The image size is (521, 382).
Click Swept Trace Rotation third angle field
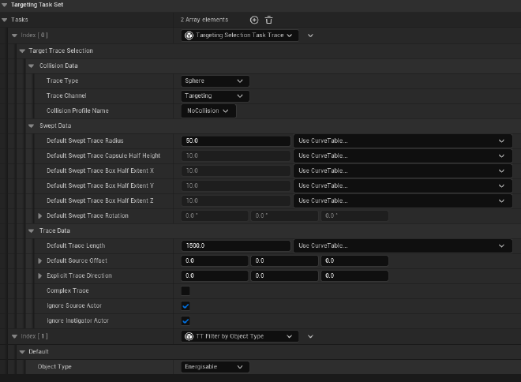point(354,216)
